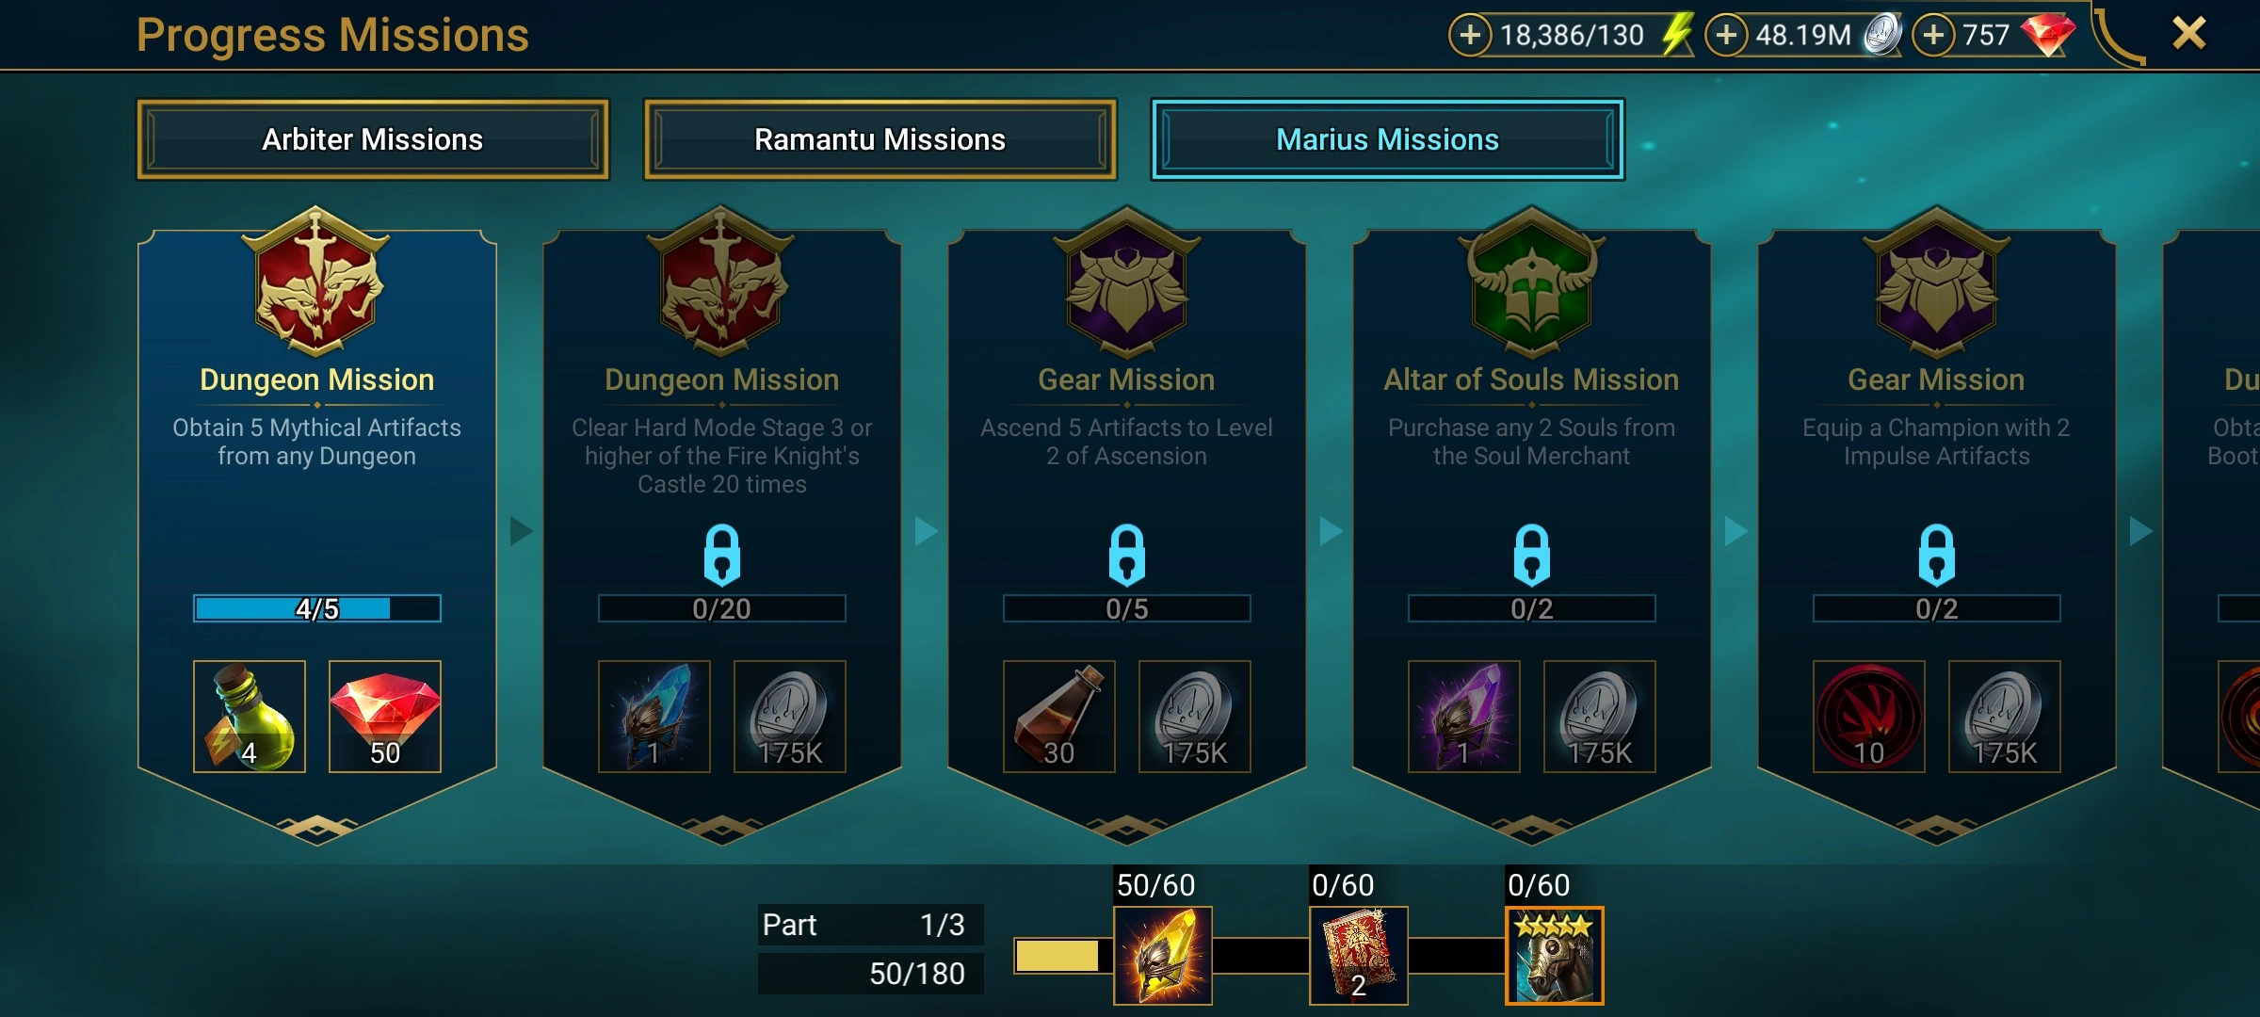Click the gems plus button
This screenshot has height=1017, width=2260.
1933,36
